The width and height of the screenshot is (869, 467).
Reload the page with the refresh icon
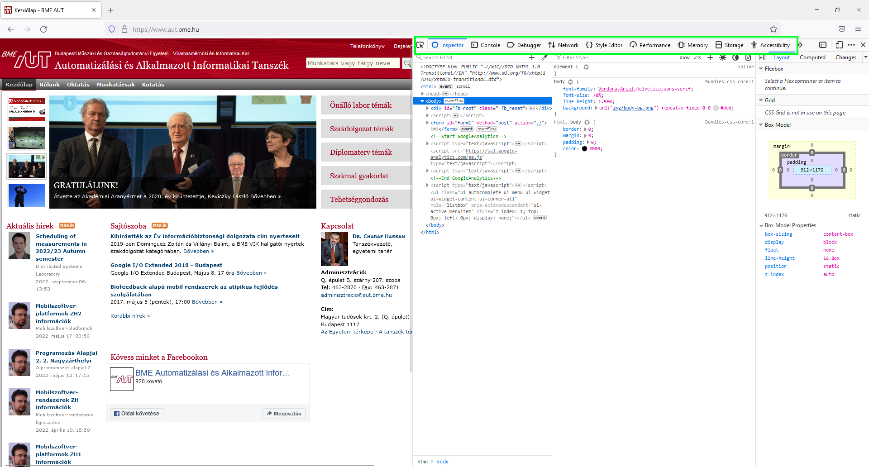tap(43, 29)
